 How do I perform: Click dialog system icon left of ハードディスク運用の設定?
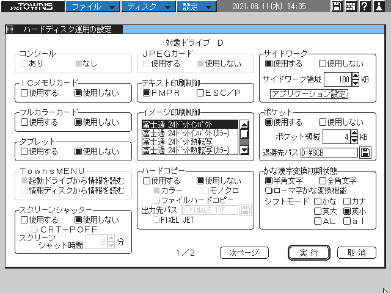click(x=10, y=29)
